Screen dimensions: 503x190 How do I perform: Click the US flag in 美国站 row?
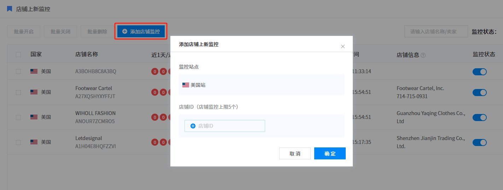click(x=186, y=85)
